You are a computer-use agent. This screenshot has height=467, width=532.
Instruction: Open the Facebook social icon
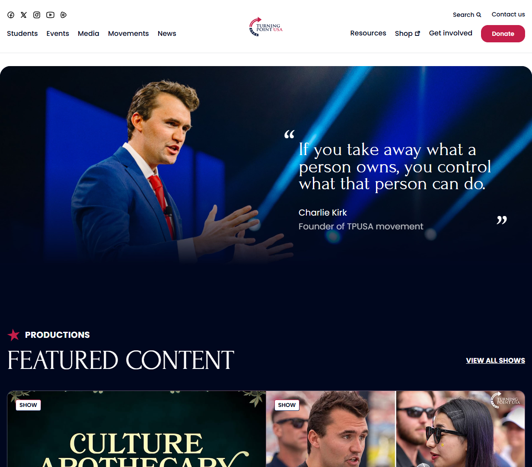pyautogui.click(x=11, y=15)
